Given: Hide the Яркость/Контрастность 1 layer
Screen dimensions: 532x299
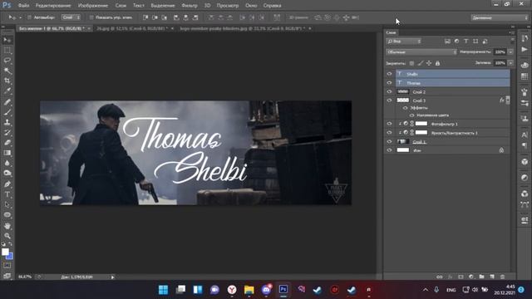Looking at the screenshot, I should click(389, 133).
